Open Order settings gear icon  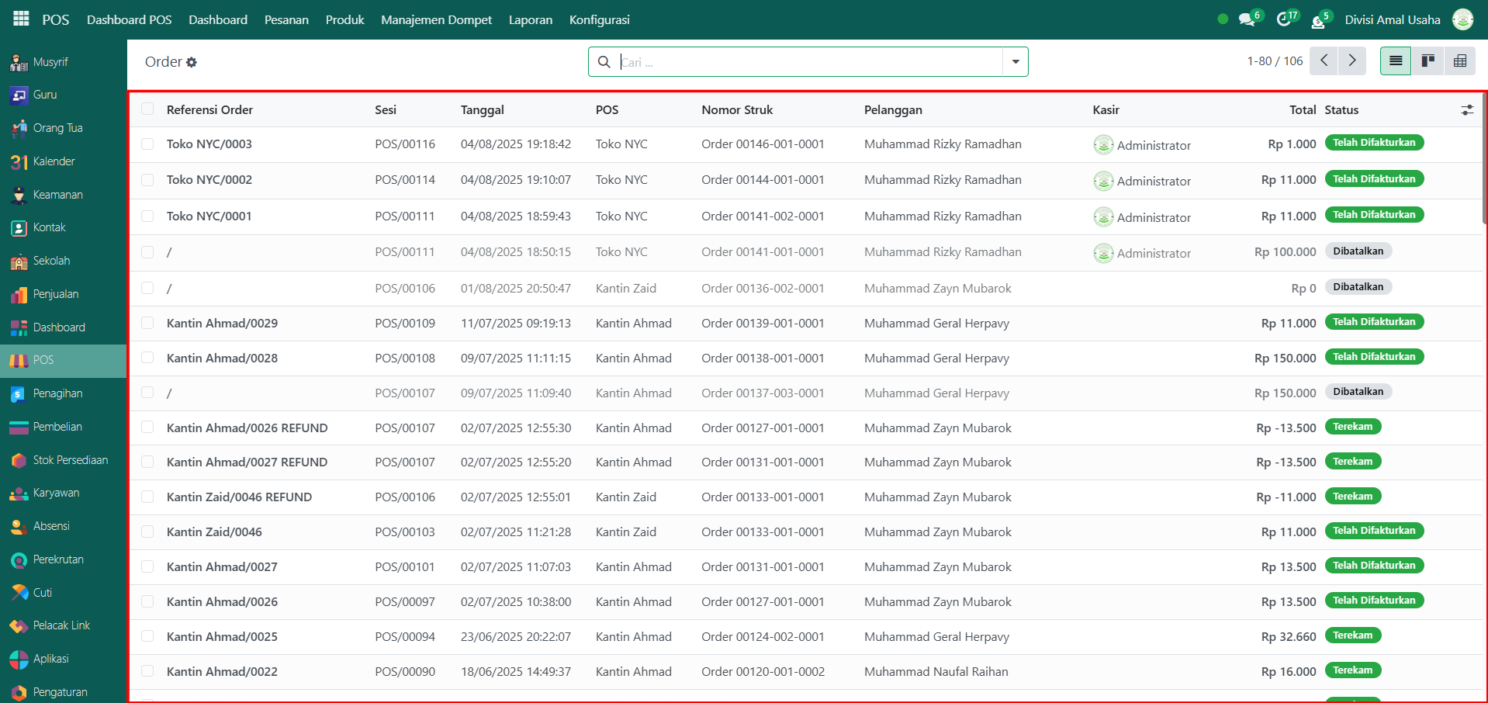(192, 62)
